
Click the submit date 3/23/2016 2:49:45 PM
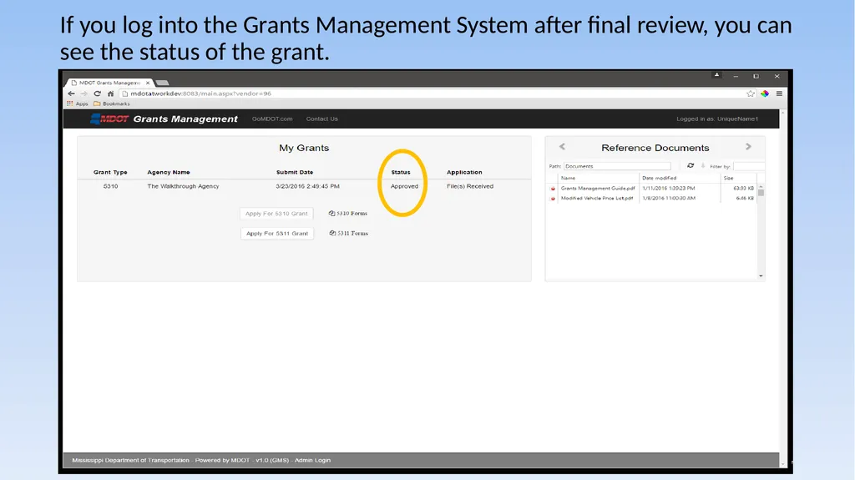[x=307, y=186]
